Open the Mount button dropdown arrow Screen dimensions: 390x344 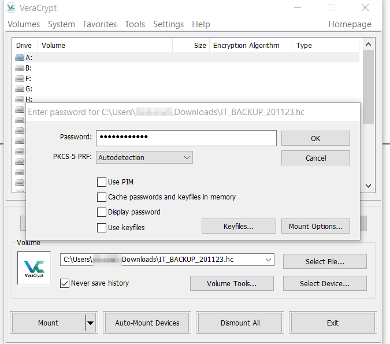91,323
